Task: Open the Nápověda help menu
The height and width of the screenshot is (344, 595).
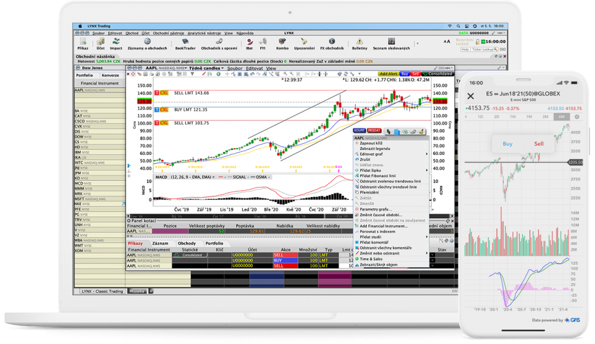Action: point(245,33)
